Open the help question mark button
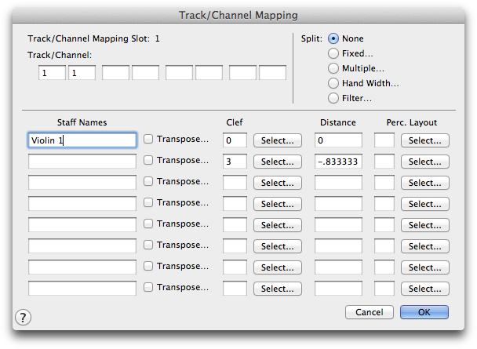 tap(23, 318)
